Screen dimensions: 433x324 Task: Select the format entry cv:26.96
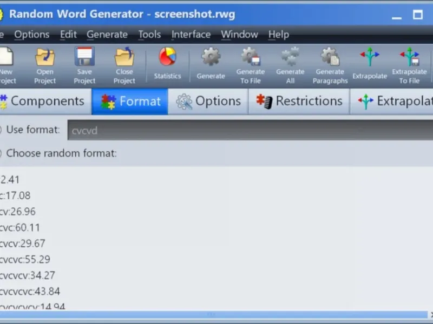click(x=18, y=212)
